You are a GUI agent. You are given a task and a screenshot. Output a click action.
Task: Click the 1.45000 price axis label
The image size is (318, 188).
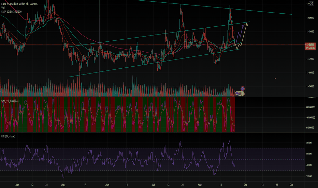click(x=310, y=86)
